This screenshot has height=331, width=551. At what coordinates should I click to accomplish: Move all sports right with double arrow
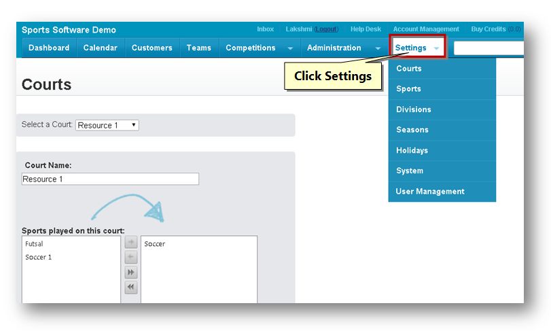coord(130,273)
